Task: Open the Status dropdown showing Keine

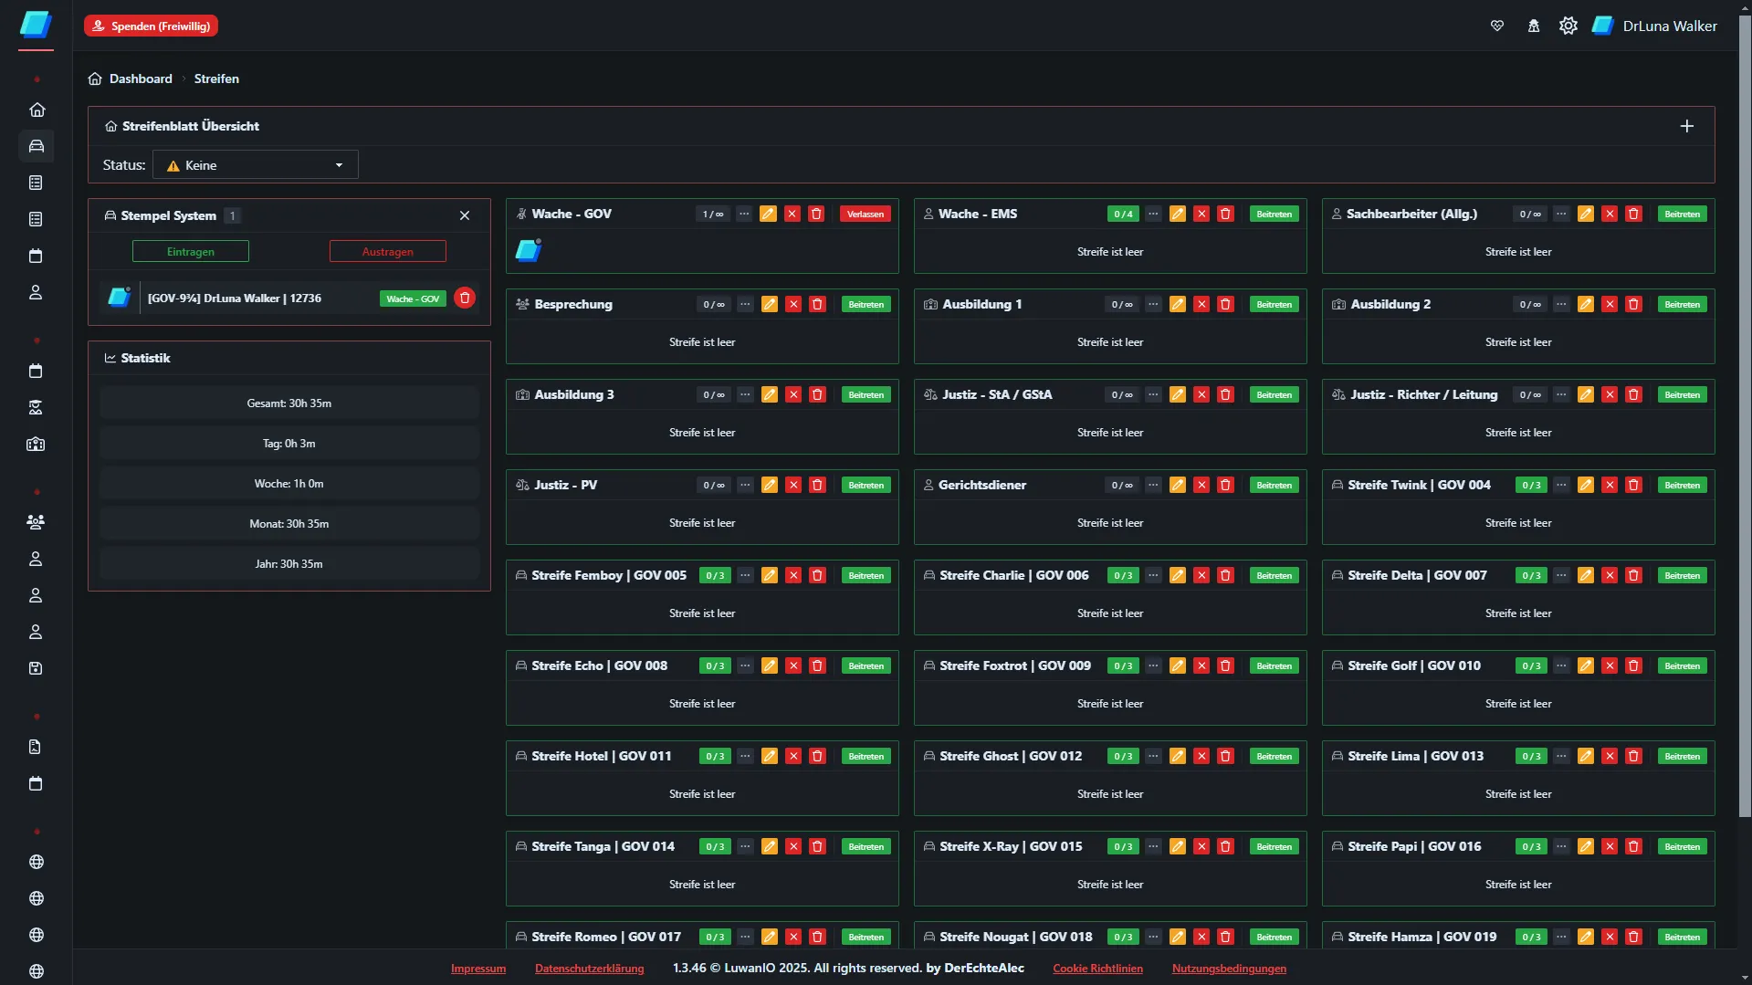Action: coord(255,165)
